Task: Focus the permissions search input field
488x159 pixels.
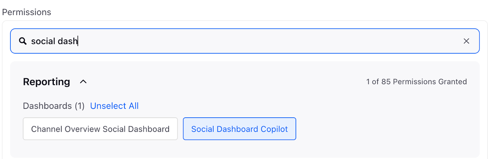Action: click(x=245, y=41)
